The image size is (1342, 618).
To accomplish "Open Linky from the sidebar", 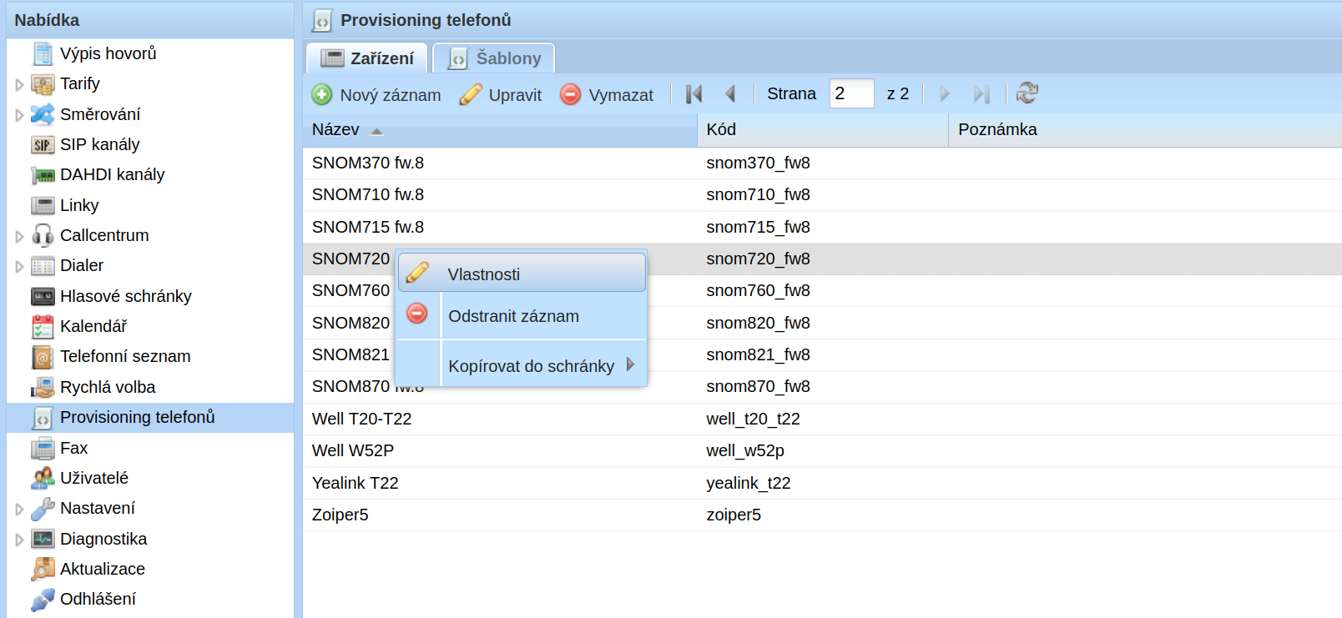I will pos(79,205).
